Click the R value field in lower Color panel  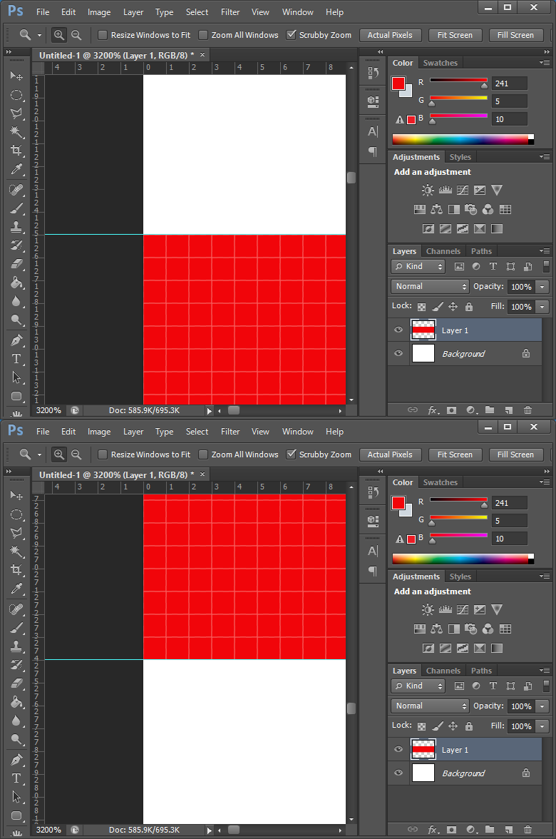pyautogui.click(x=509, y=503)
